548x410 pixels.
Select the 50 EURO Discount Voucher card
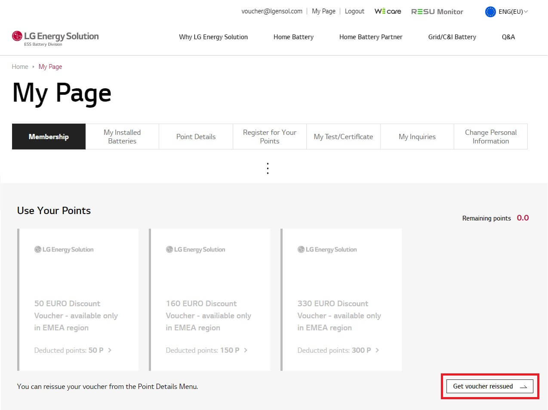[x=78, y=299]
